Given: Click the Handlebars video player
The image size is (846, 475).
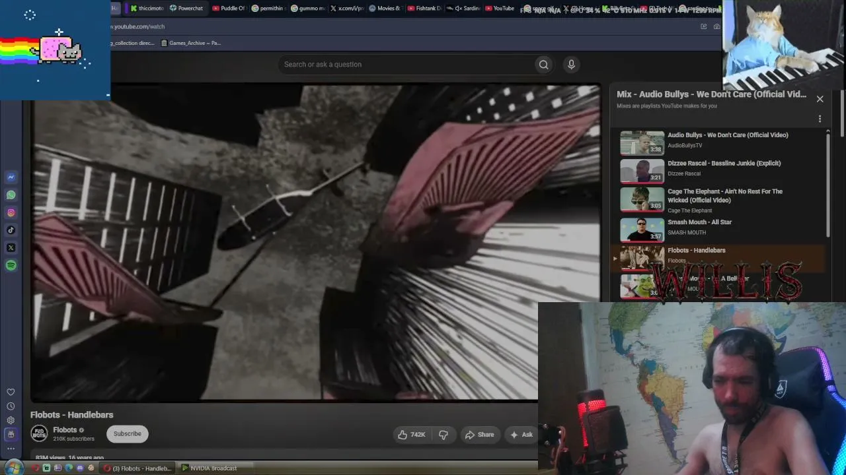Looking at the screenshot, I should (x=316, y=242).
